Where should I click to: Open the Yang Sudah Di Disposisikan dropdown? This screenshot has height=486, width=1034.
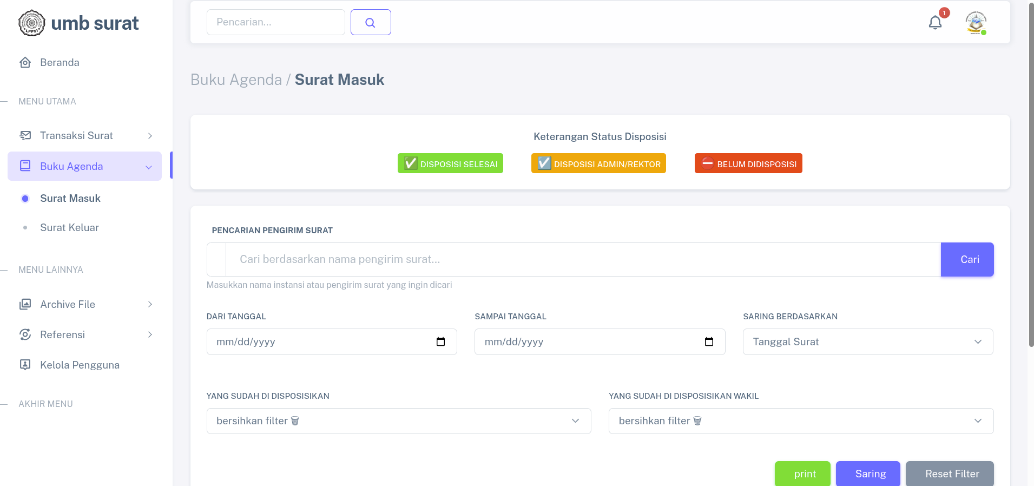[x=398, y=421]
